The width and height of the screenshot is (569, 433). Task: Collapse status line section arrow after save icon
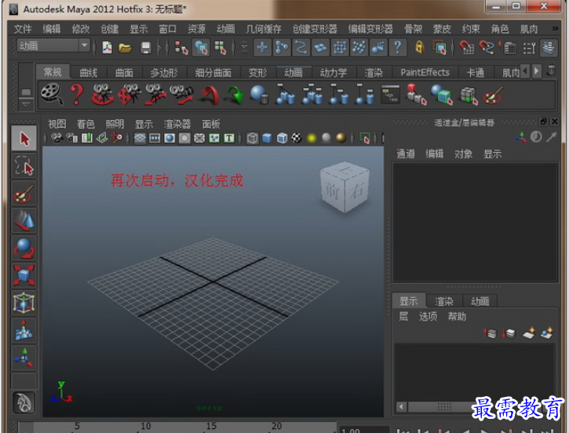159,48
